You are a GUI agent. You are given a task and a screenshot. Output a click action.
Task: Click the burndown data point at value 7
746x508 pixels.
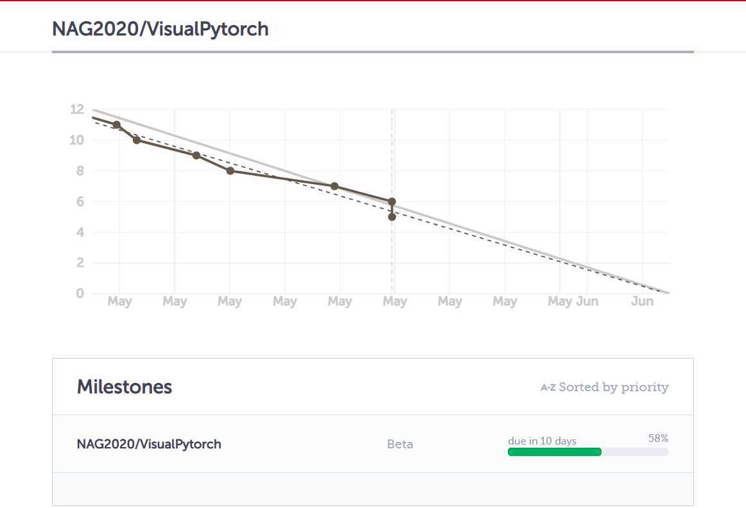coord(334,186)
